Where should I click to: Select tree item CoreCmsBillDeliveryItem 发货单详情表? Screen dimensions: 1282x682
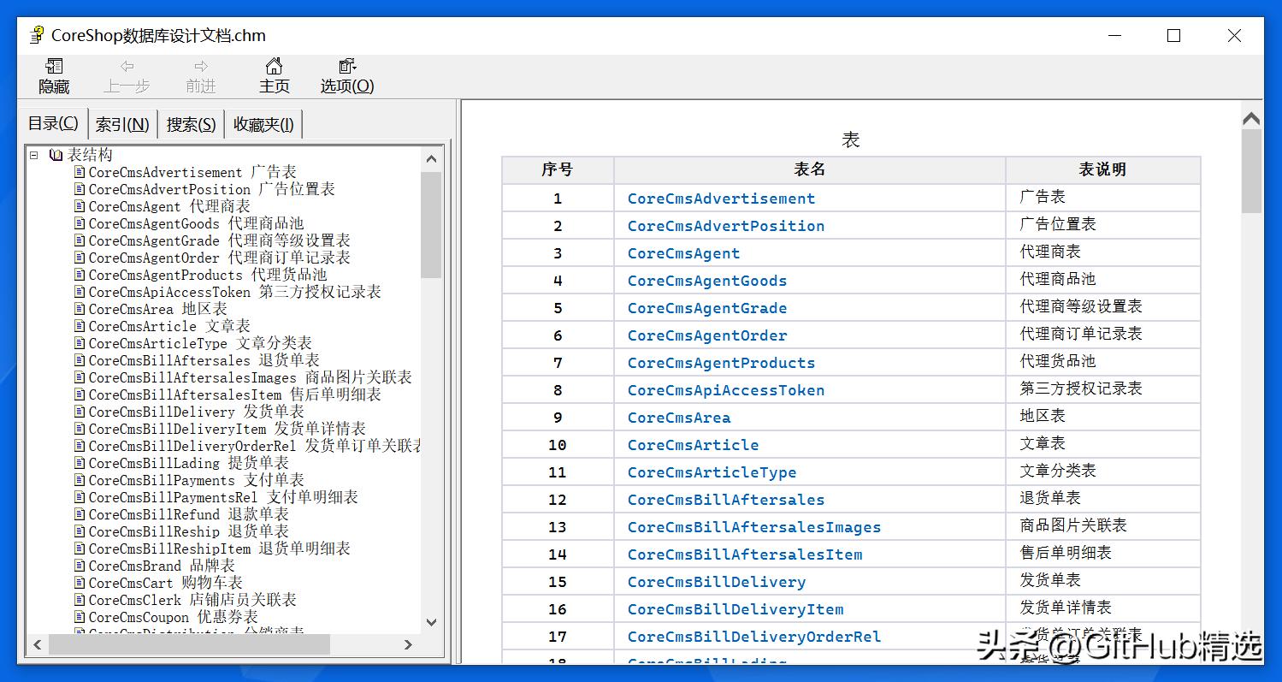point(227,429)
